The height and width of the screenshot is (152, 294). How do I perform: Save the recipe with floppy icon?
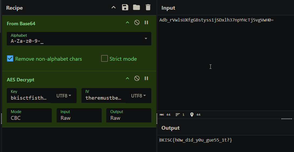click(125, 8)
